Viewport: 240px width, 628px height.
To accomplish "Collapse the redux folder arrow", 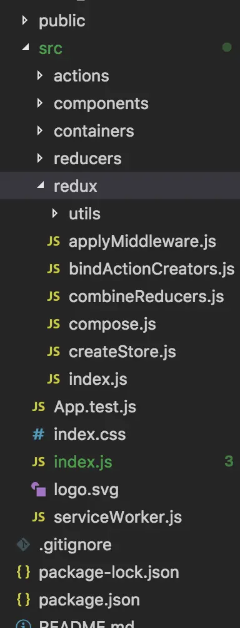I will pos(41,186).
